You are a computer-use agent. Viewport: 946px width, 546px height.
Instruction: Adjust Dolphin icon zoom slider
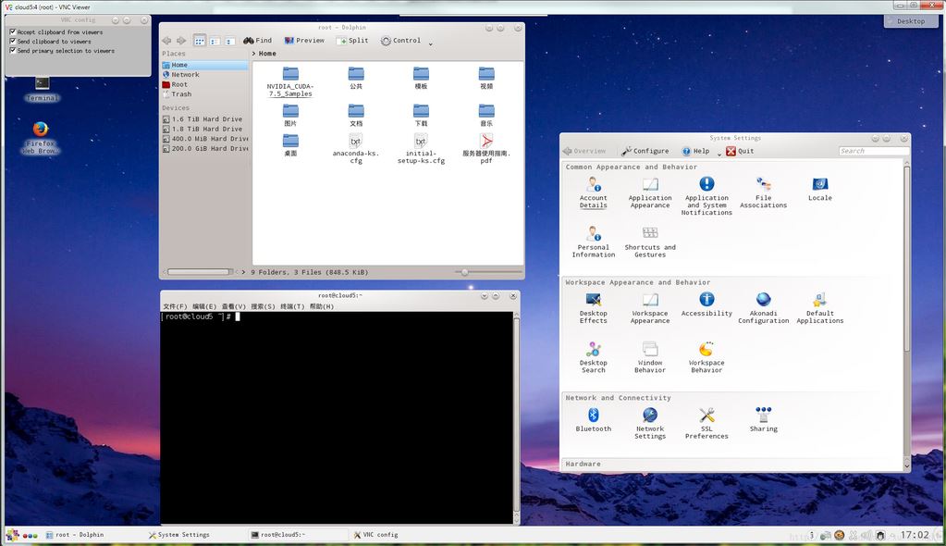coord(464,272)
